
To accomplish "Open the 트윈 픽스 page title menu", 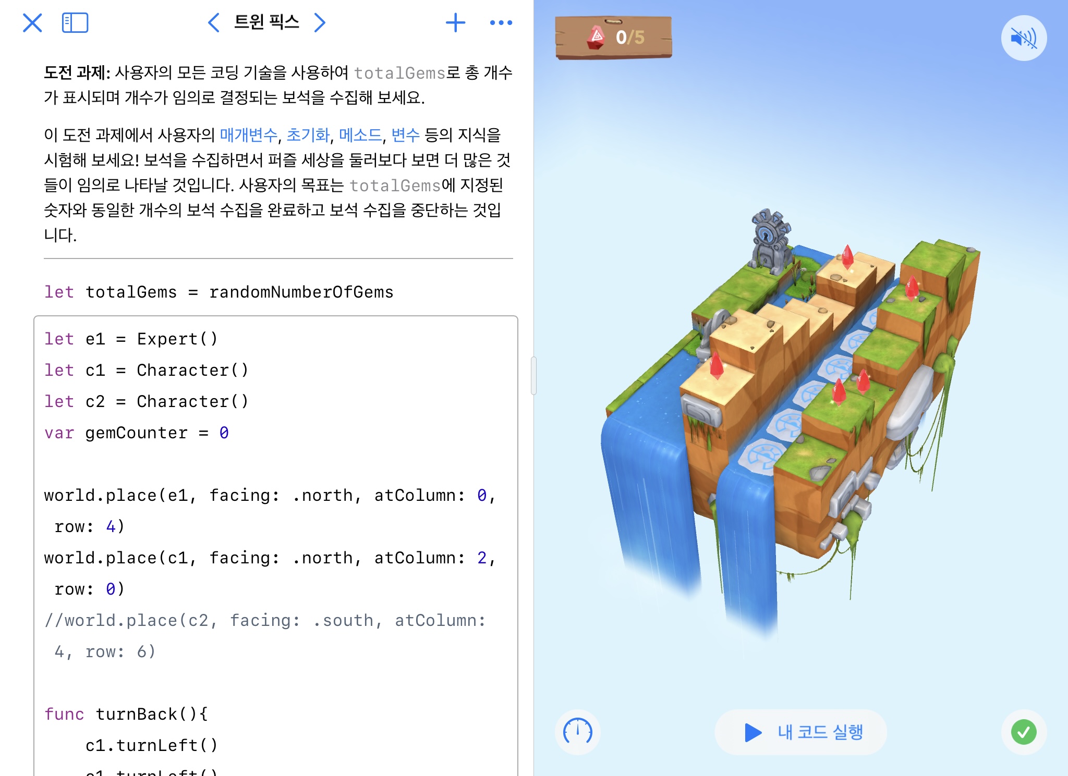I will (266, 22).
